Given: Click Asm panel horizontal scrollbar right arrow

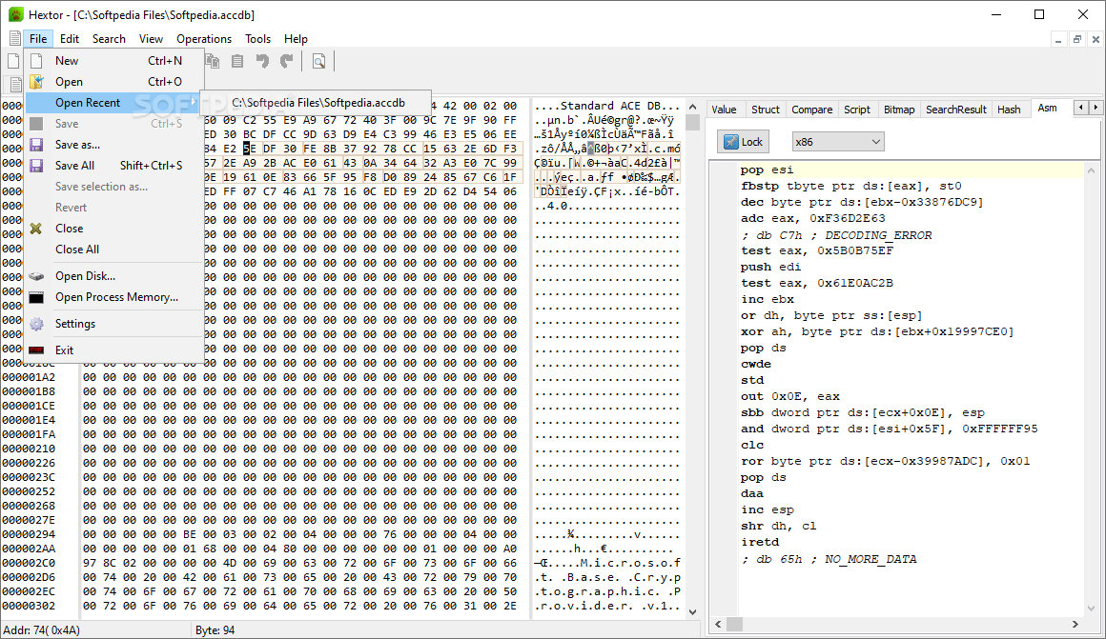Looking at the screenshot, I should 1075,624.
